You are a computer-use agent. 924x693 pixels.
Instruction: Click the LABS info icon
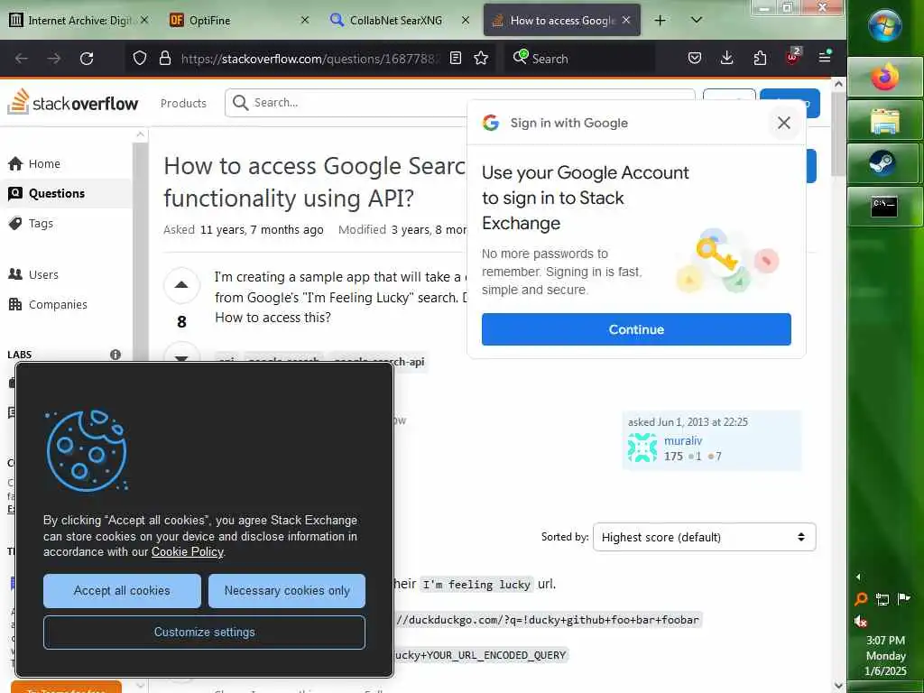[115, 354]
